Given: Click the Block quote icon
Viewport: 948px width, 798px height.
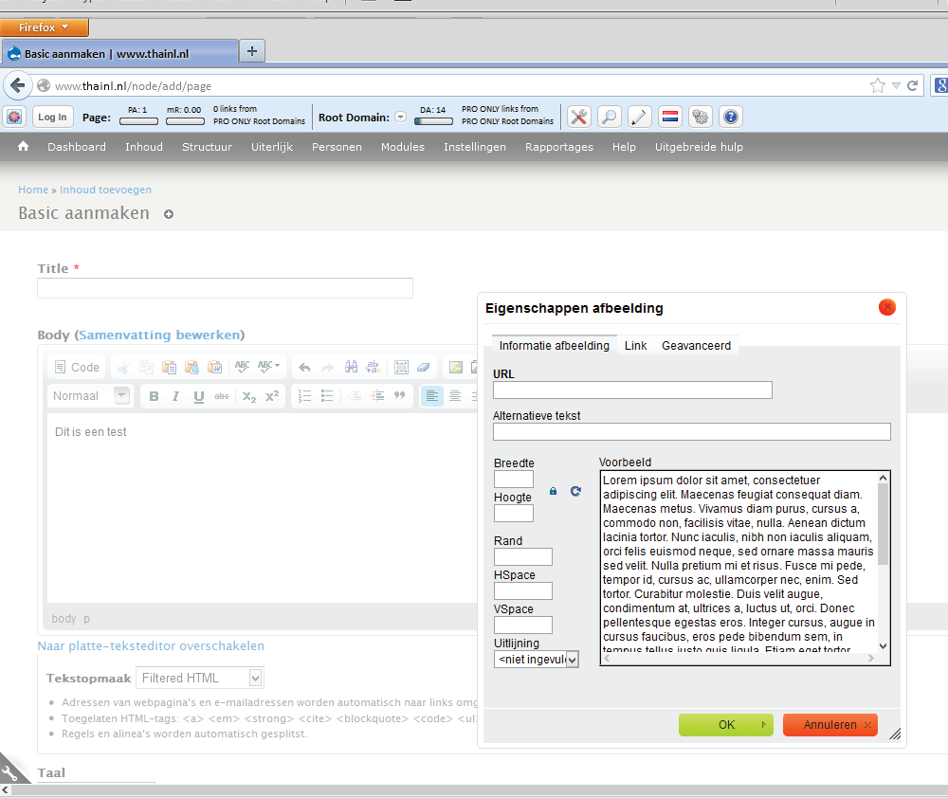Looking at the screenshot, I should click(x=399, y=396).
